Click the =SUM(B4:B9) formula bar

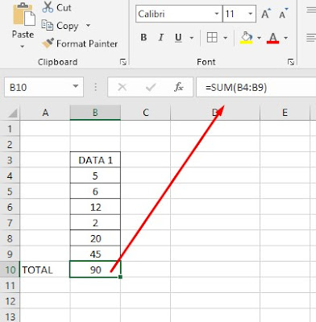pos(256,87)
